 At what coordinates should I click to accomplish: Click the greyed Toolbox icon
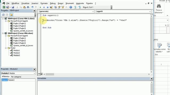tap(66, 7)
